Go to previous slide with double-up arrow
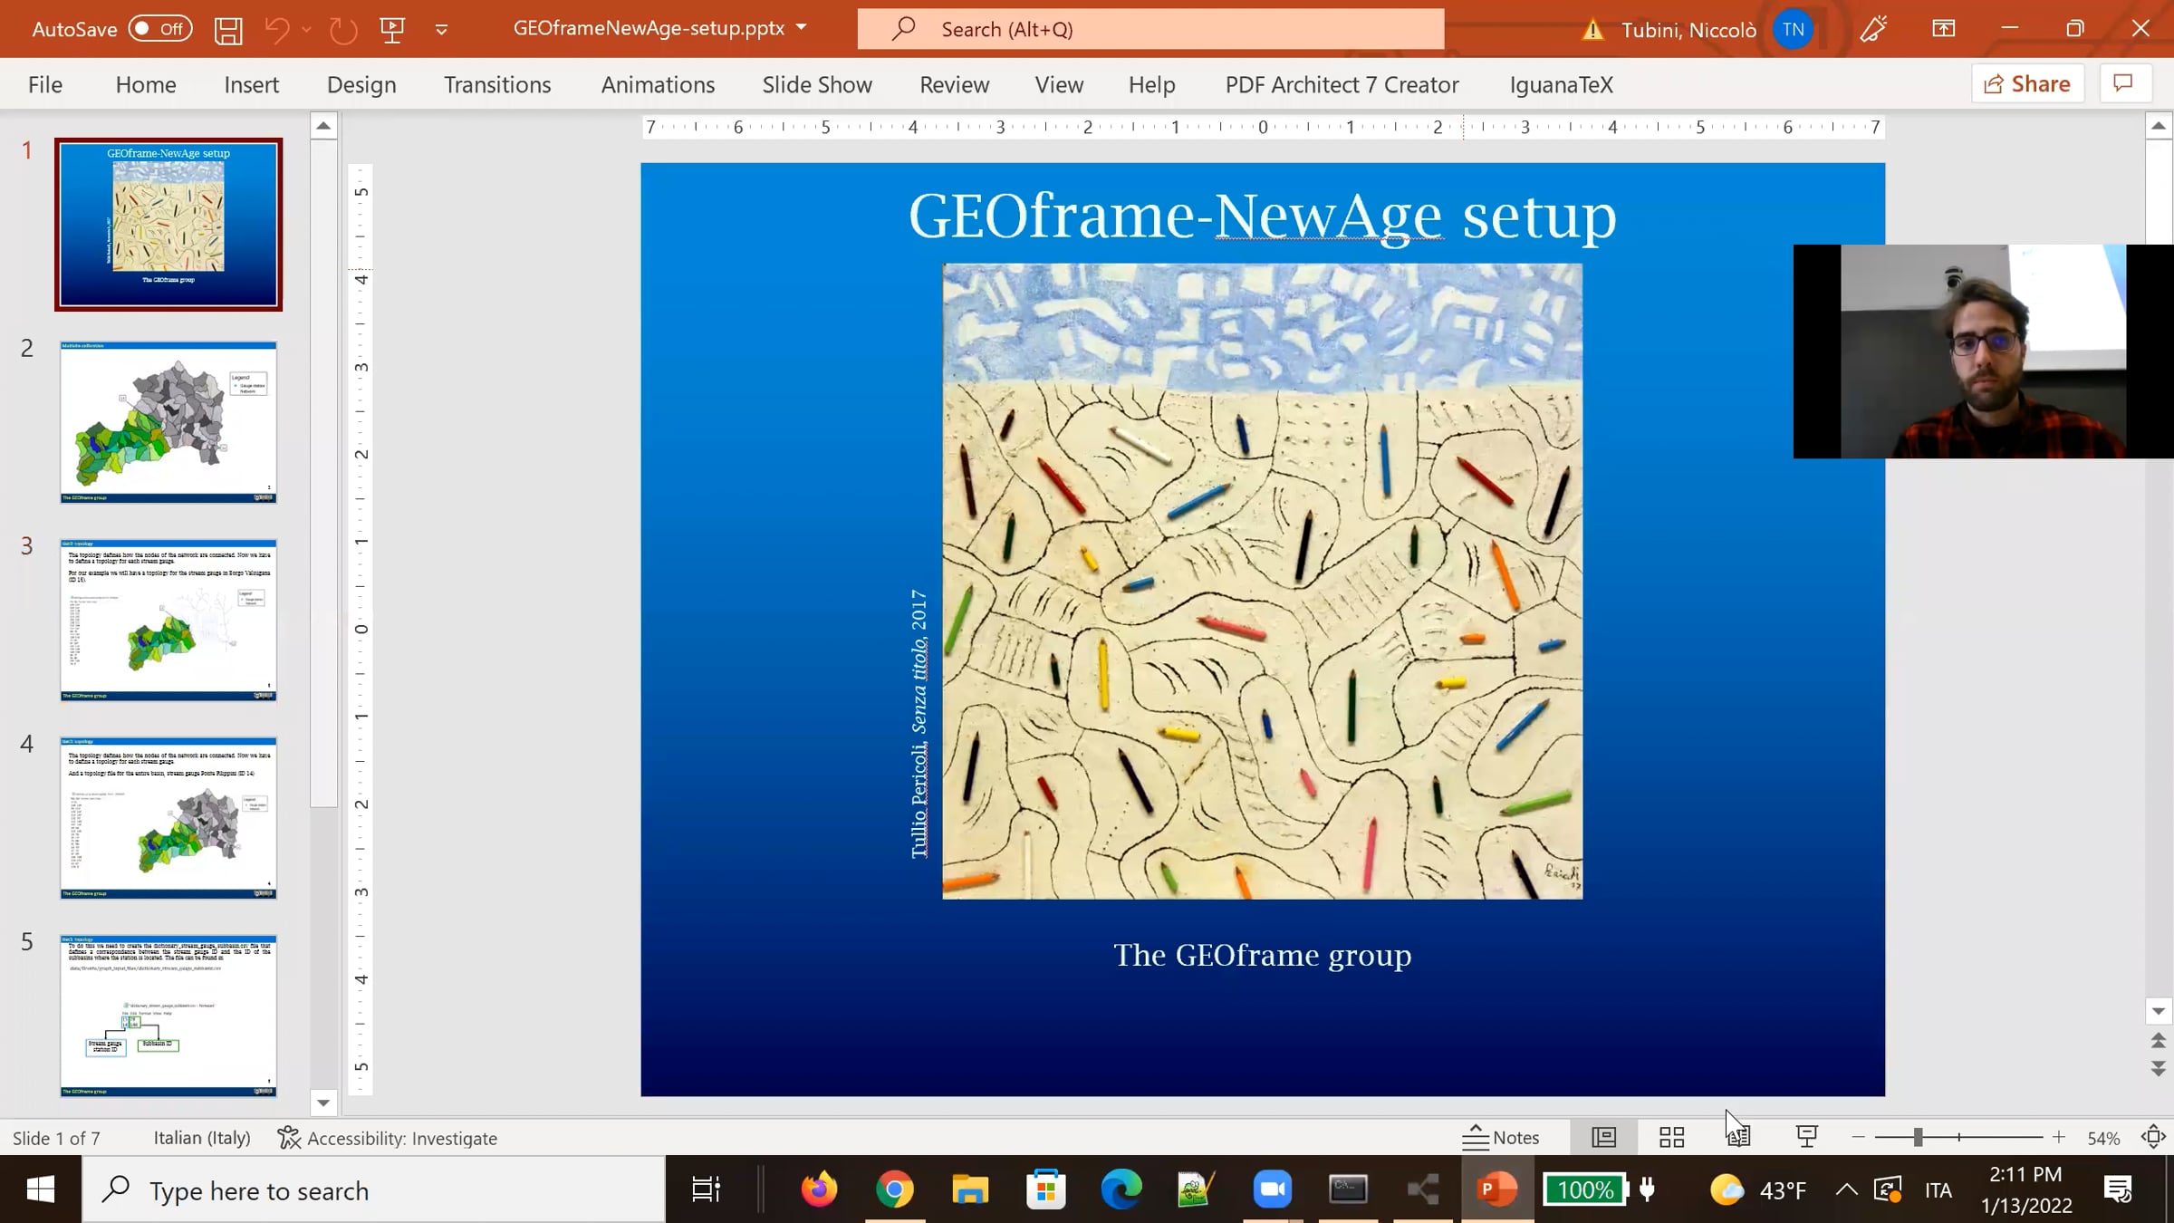2174x1223 pixels. coord(2159,1041)
